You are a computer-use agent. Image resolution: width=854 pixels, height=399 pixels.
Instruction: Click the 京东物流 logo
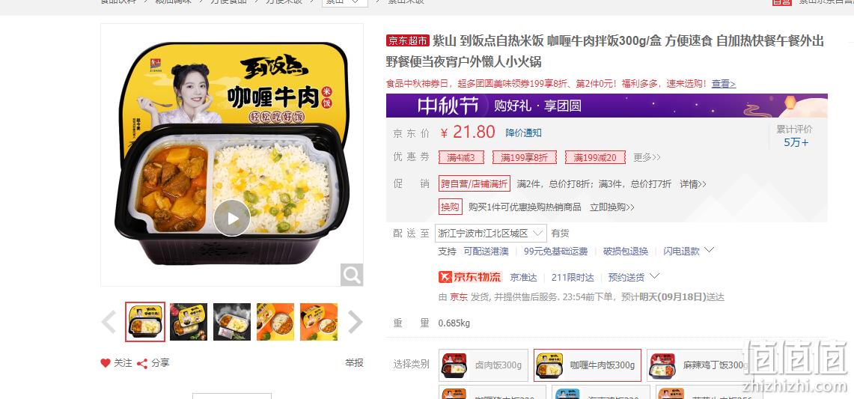click(469, 277)
